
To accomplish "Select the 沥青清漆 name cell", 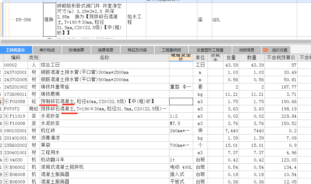I will click(104, 138).
